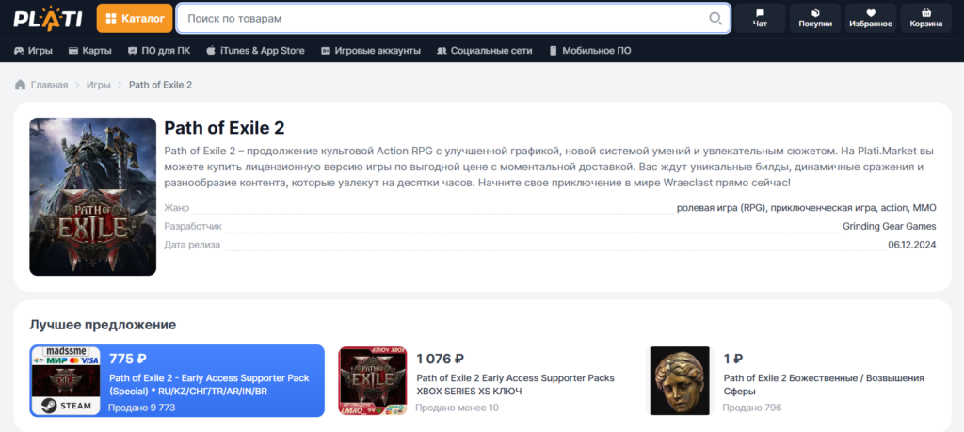
Task: Open Игровые аккаунты category
Action: tap(371, 51)
